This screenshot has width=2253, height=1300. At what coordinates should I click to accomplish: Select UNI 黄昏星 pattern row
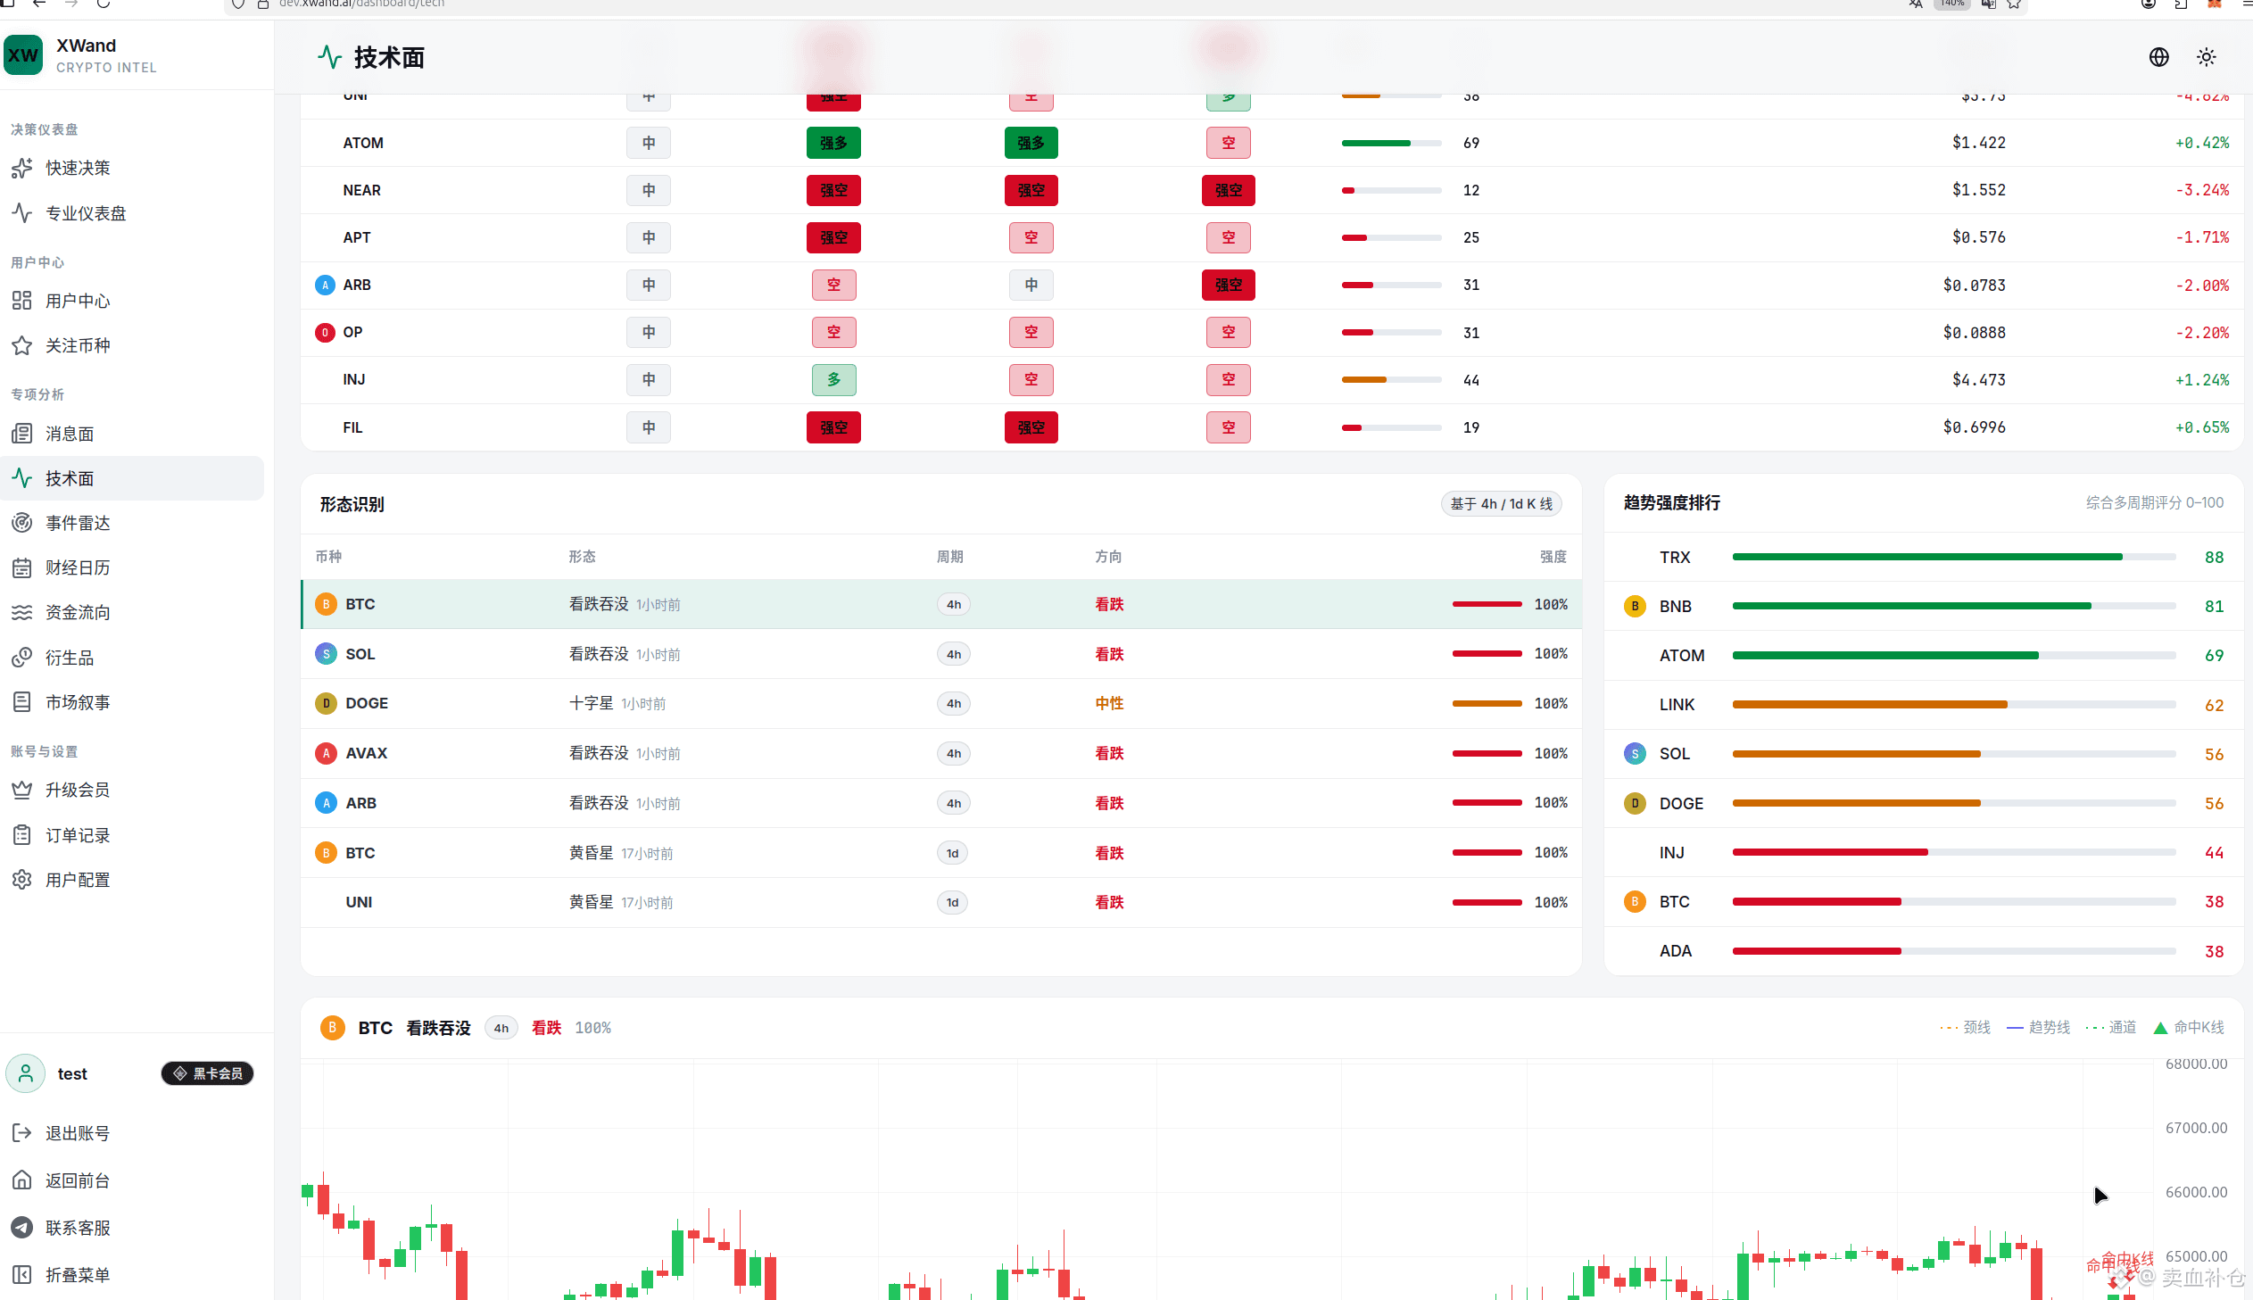941,902
